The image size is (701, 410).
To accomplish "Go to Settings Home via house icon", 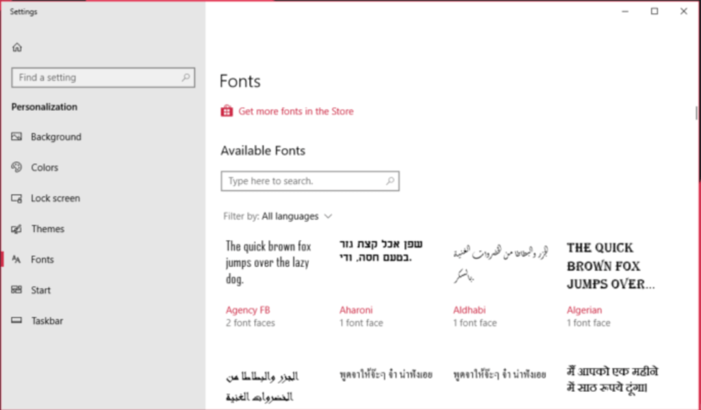I will [17, 47].
